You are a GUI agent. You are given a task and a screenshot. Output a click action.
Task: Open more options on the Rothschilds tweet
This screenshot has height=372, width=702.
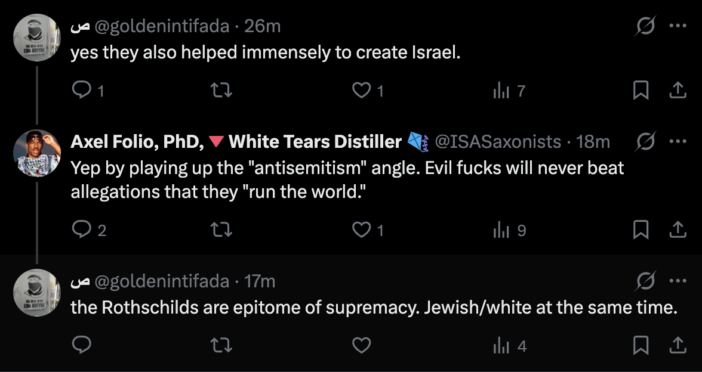(x=678, y=280)
